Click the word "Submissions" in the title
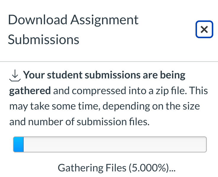This screenshot has width=218, height=177. (x=43, y=39)
